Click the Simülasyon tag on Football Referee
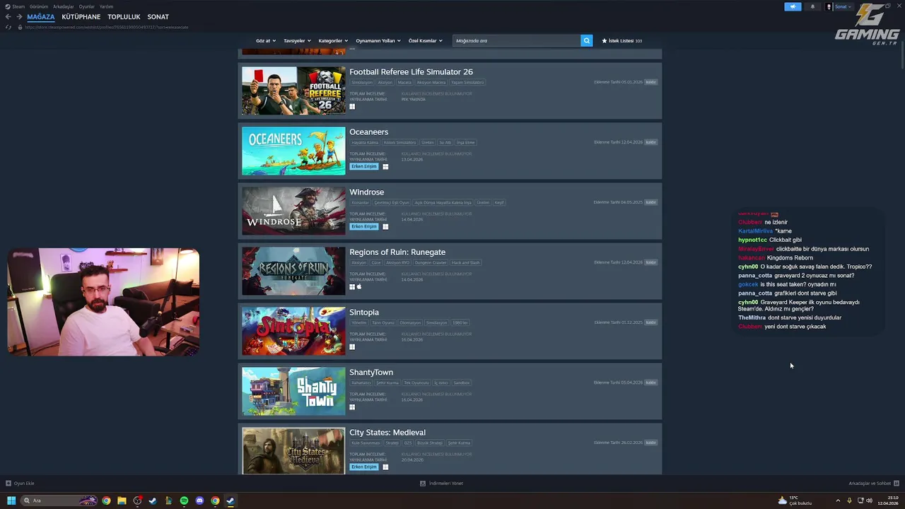 362,83
